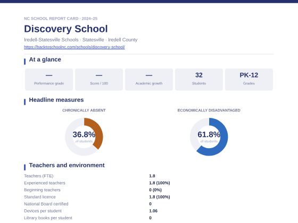Select the Score / 100 card
Viewport: 298px width, 223px height.
(99, 80)
